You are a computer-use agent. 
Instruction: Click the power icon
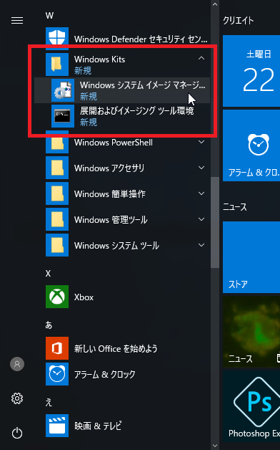(17, 433)
